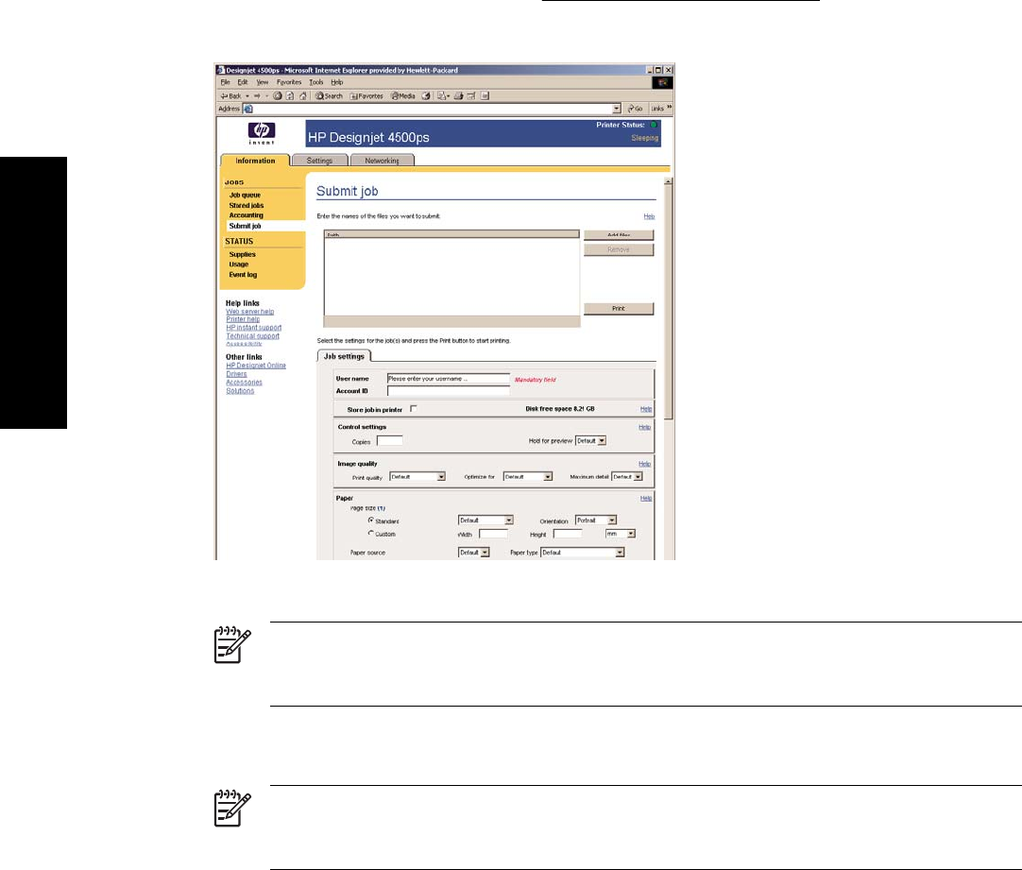Click the Edit page icon in toolbar
The height and width of the screenshot is (870, 1022).
coord(471,95)
